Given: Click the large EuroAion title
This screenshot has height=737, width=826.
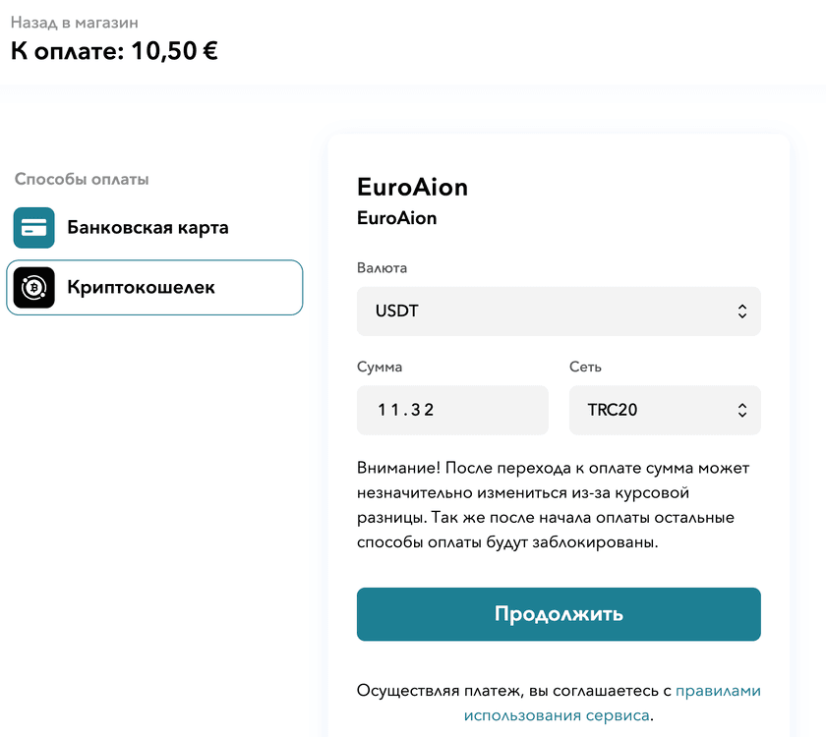Looking at the screenshot, I should pyautogui.click(x=412, y=187).
